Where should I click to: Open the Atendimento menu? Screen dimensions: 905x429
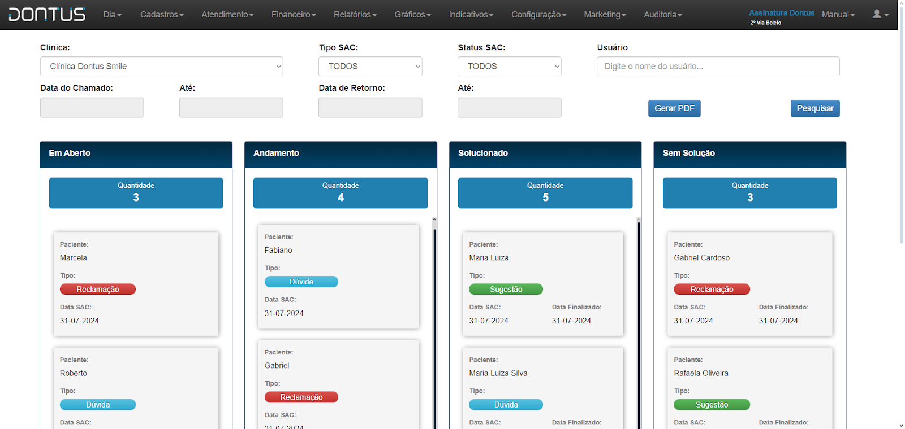pyautogui.click(x=227, y=15)
